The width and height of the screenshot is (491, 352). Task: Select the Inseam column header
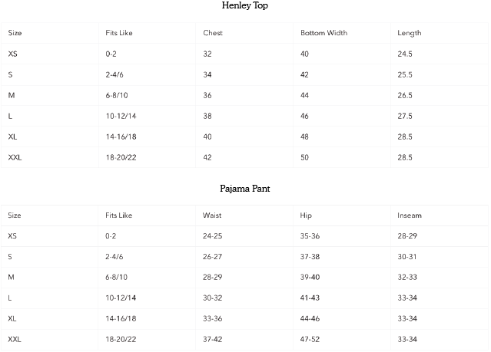pyautogui.click(x=410, y=215)
